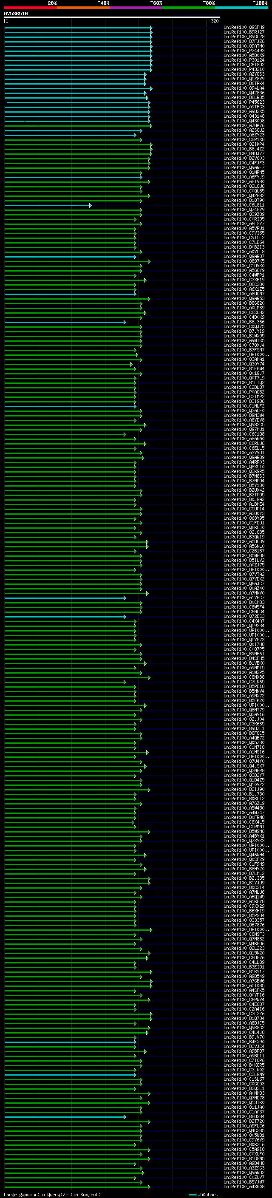Open the UniRef100_A9TFG3 hit label
This screenshot has width=272, height=1198.
244,107
